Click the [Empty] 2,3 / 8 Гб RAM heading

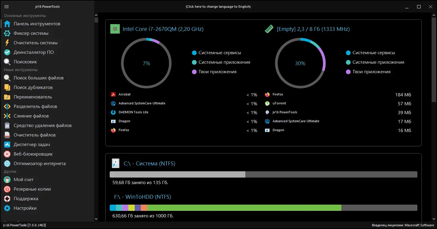313,29
